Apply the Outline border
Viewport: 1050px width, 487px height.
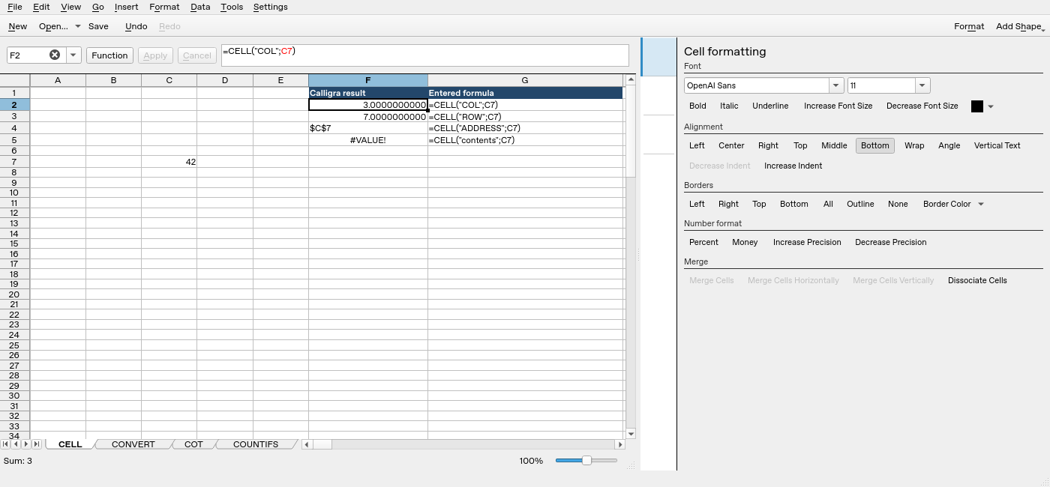point(860,204)
